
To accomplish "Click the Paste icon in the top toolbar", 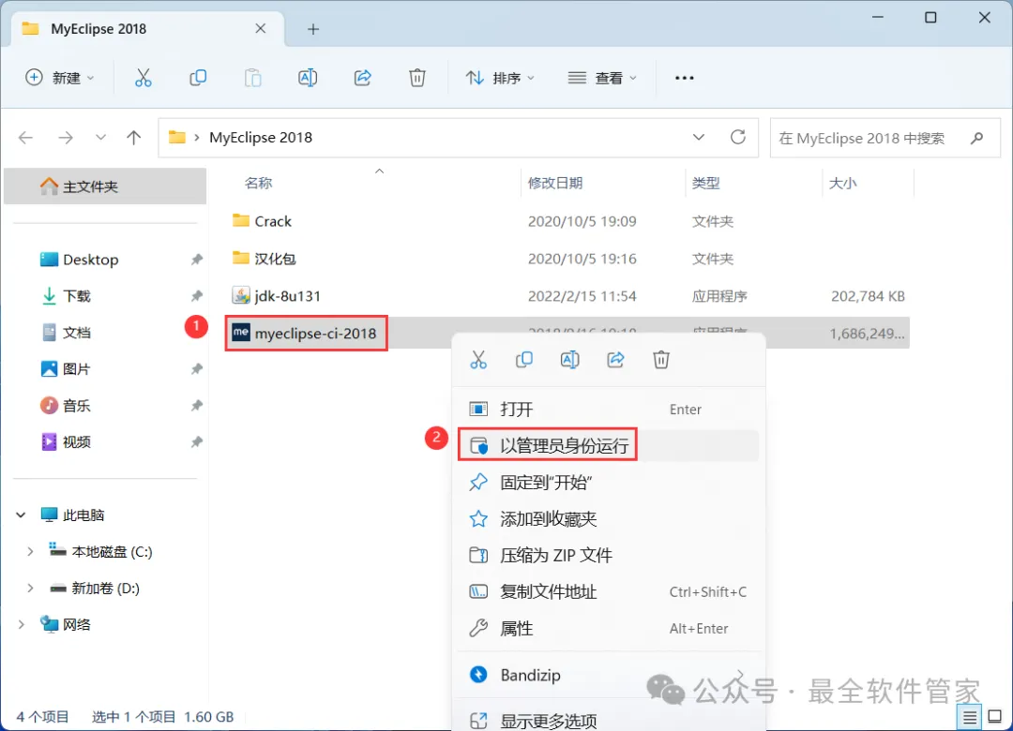I will point(252,78).
